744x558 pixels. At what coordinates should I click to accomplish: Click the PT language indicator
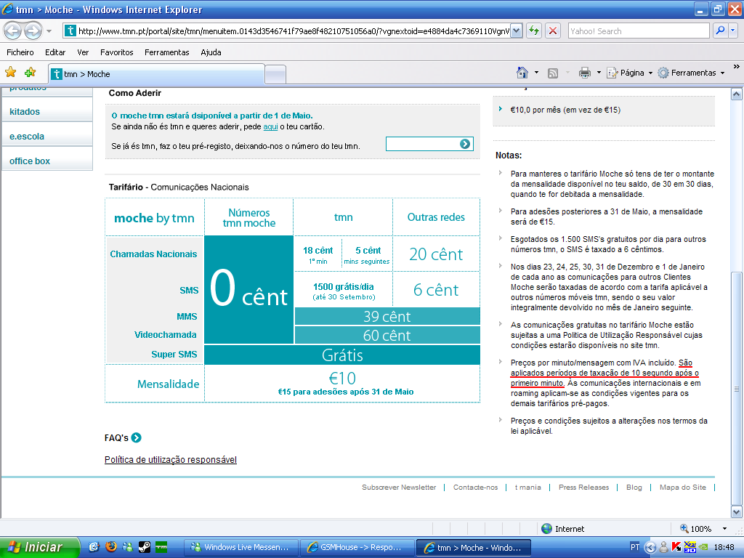point(635,547)
